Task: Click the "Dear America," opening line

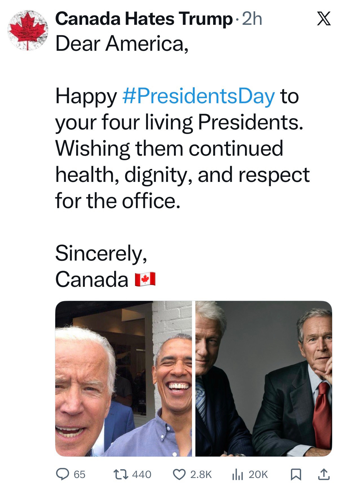Action: (x=122, y=44)
